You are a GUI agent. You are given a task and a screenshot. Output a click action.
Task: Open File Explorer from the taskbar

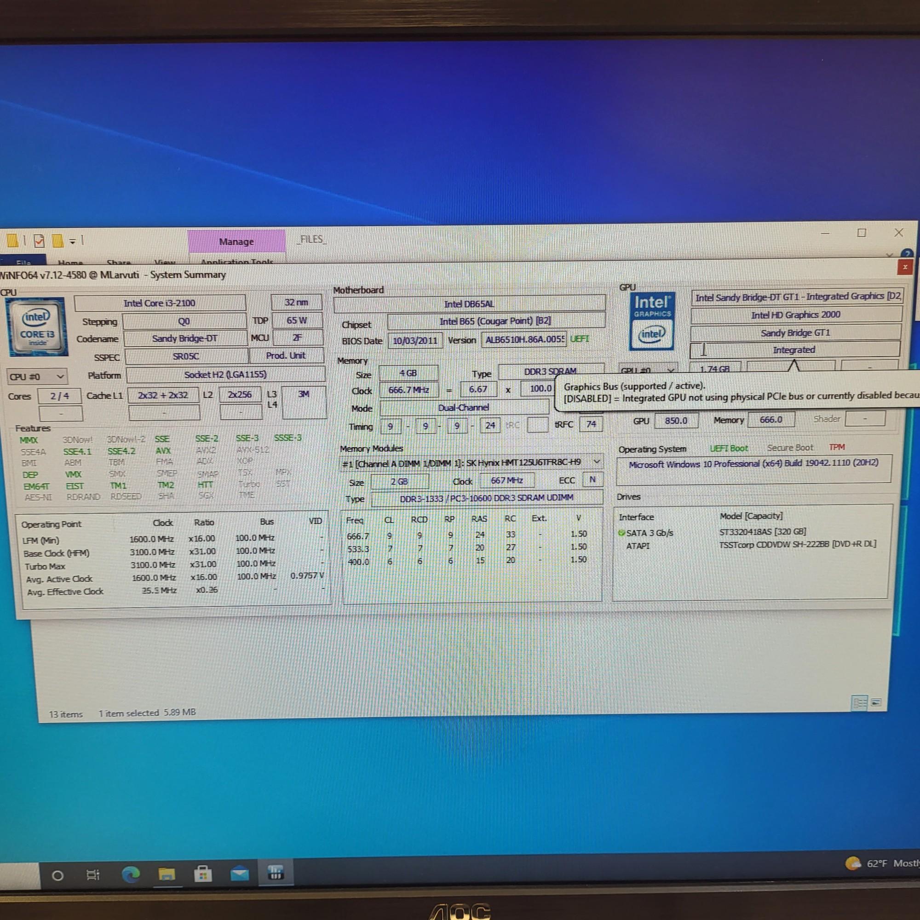(x=167, y=874)
